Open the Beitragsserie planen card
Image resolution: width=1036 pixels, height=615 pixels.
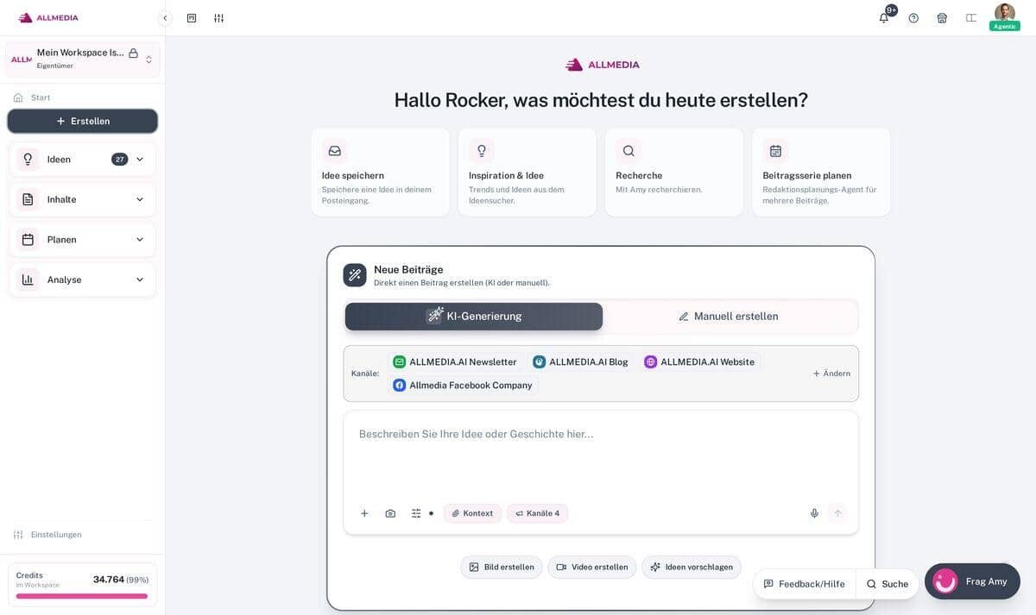821,173
